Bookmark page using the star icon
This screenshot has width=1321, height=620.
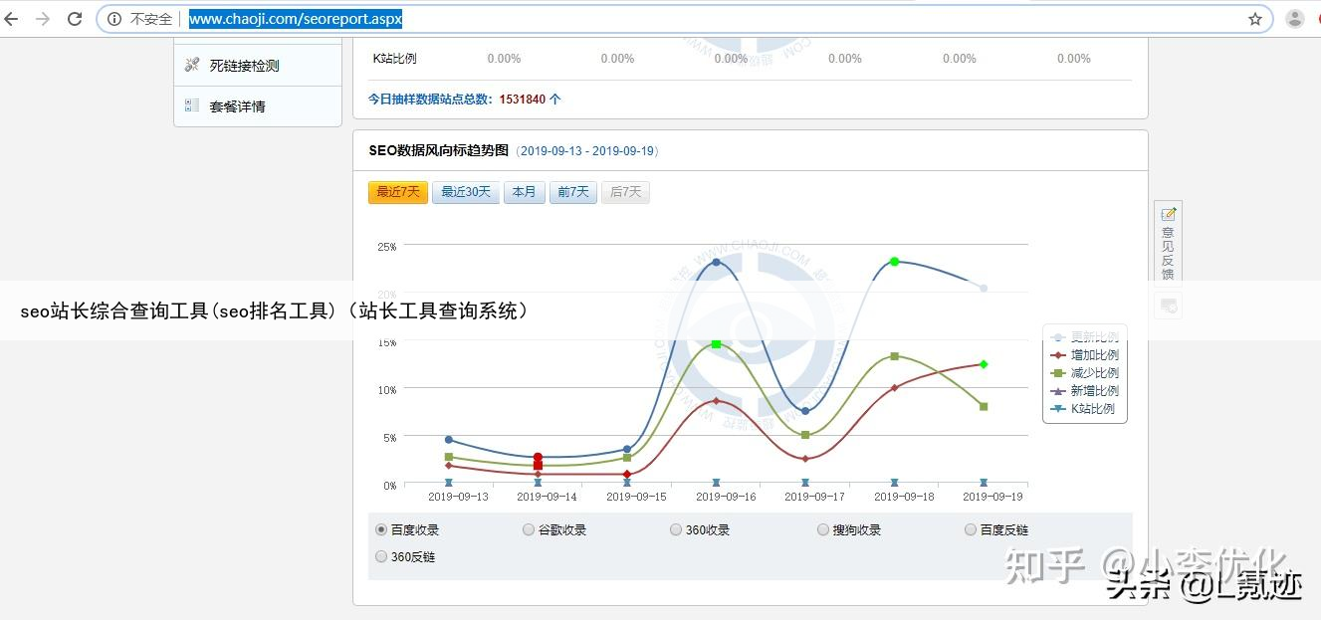(1255, 19)
